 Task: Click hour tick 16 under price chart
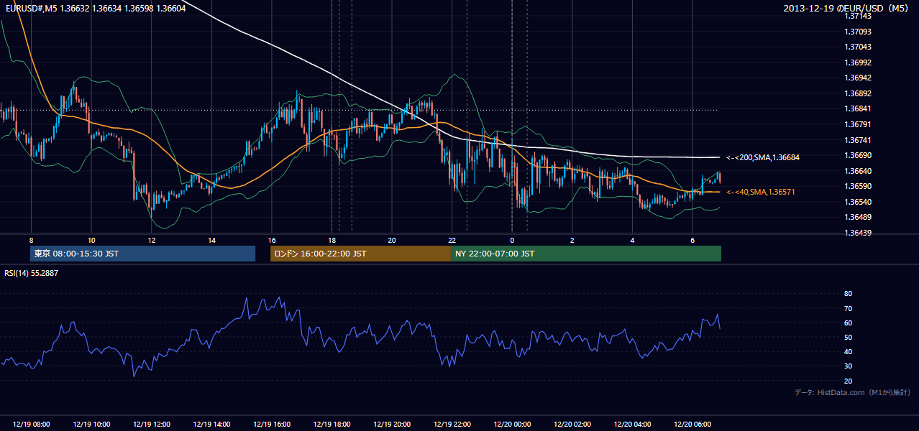272,239
